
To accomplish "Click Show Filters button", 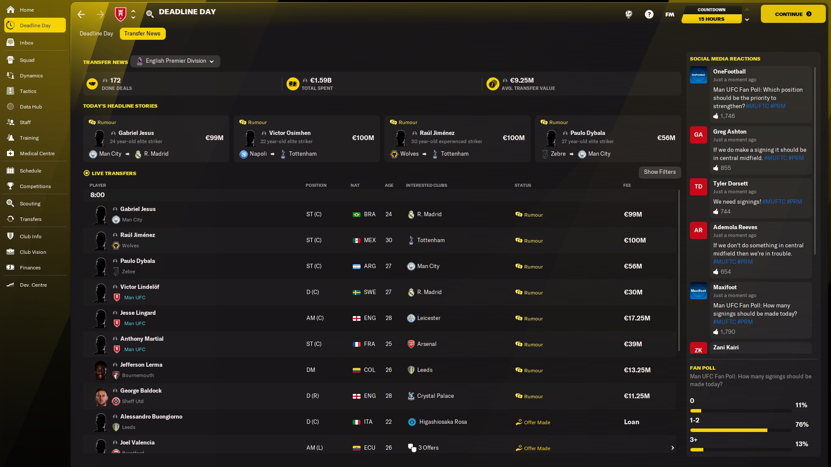I will point(660,172).
